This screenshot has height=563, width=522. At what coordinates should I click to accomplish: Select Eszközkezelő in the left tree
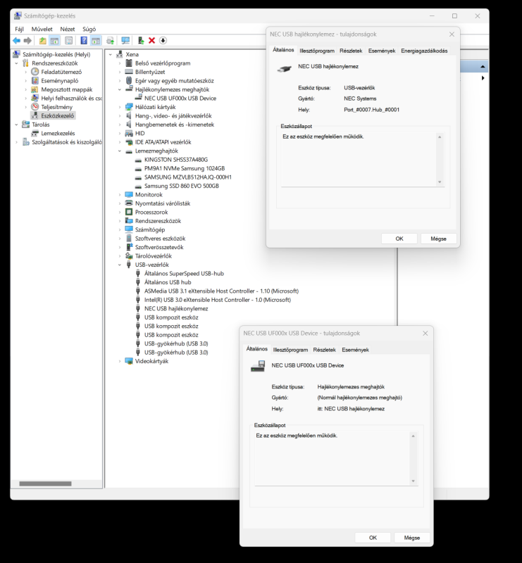58,115
